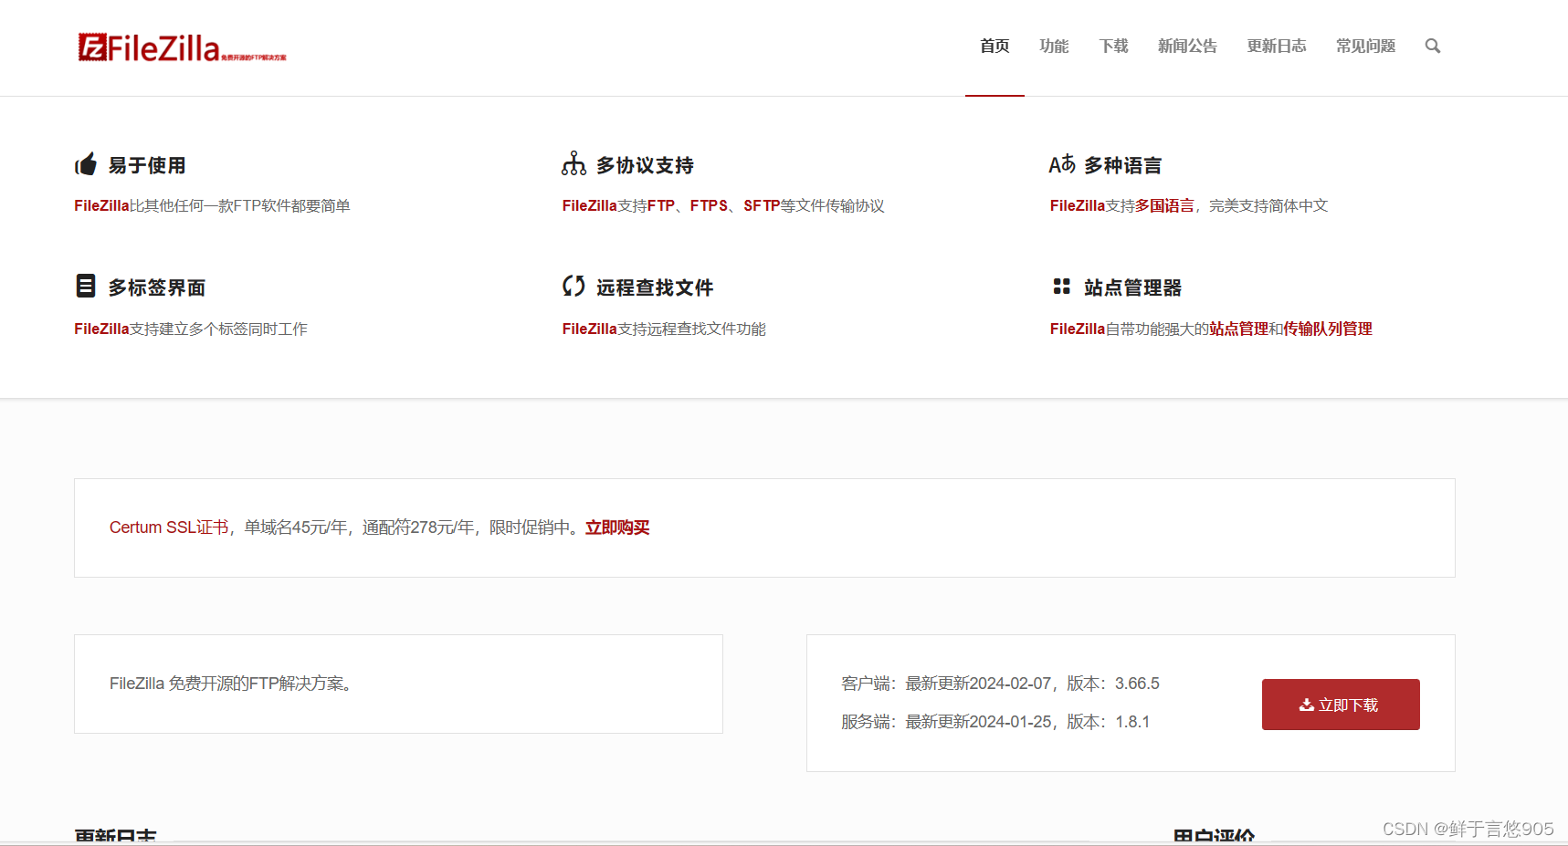Click 客户端 version 3.66.5 line
Image resolution: width=1568 pixels, height=846 pixels.
[1000, 684]
